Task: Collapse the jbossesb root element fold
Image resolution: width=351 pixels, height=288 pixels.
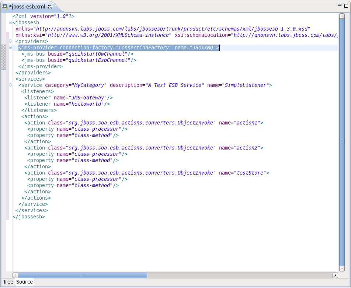Action: (10, 22)
